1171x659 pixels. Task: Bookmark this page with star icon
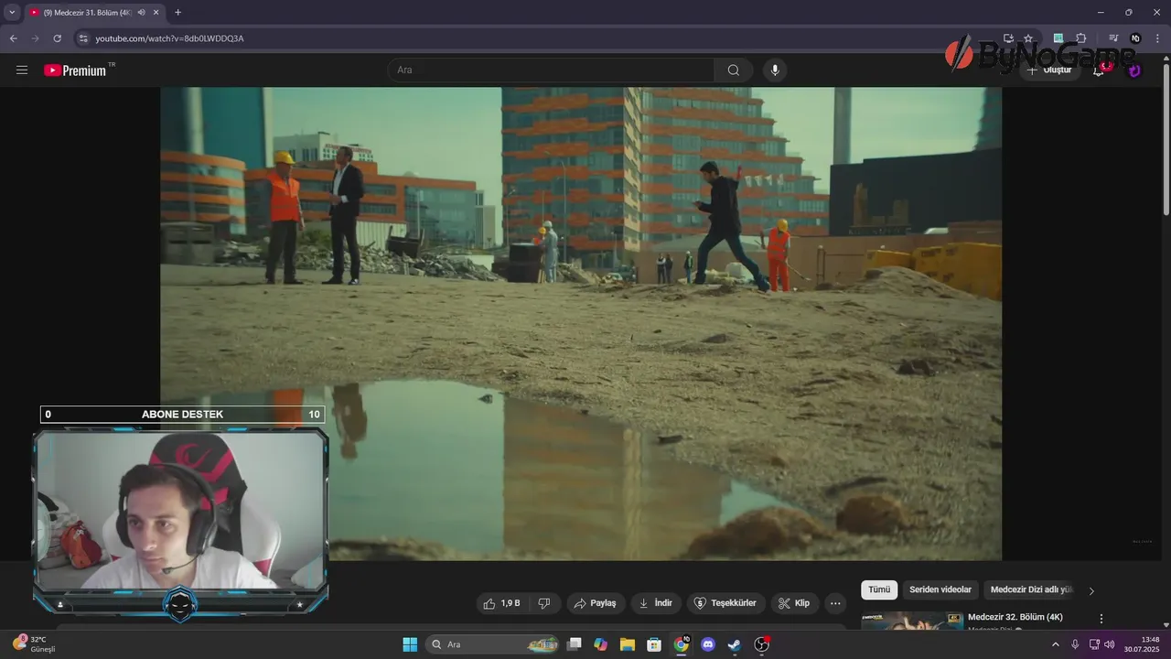pos(1028,38)
